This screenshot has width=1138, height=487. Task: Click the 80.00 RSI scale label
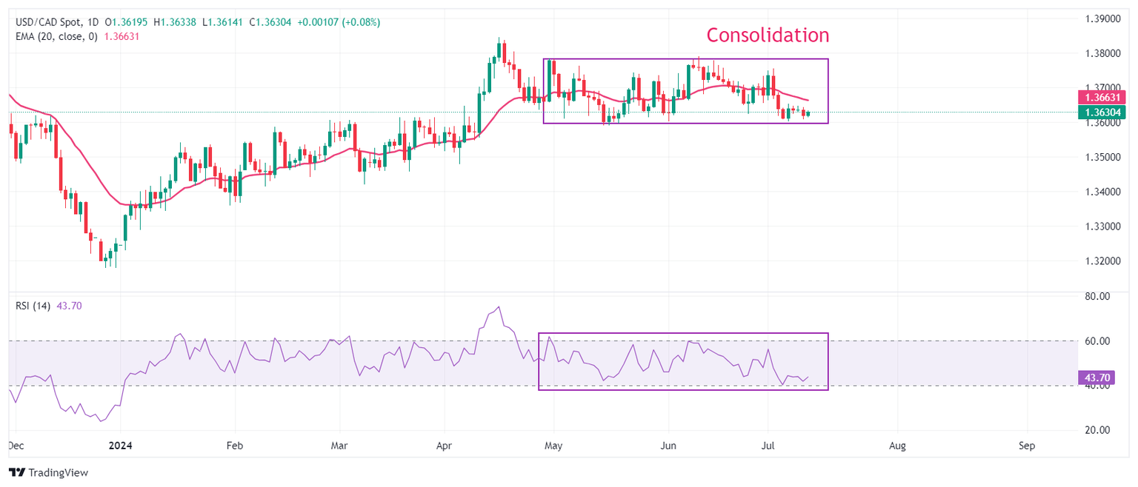tap(1097, 296)
